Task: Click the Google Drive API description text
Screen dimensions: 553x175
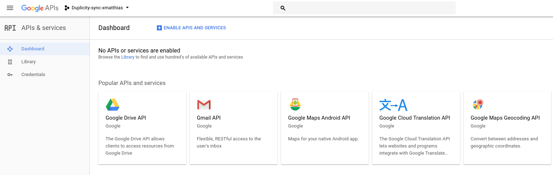Action: (x=140, y=146)
